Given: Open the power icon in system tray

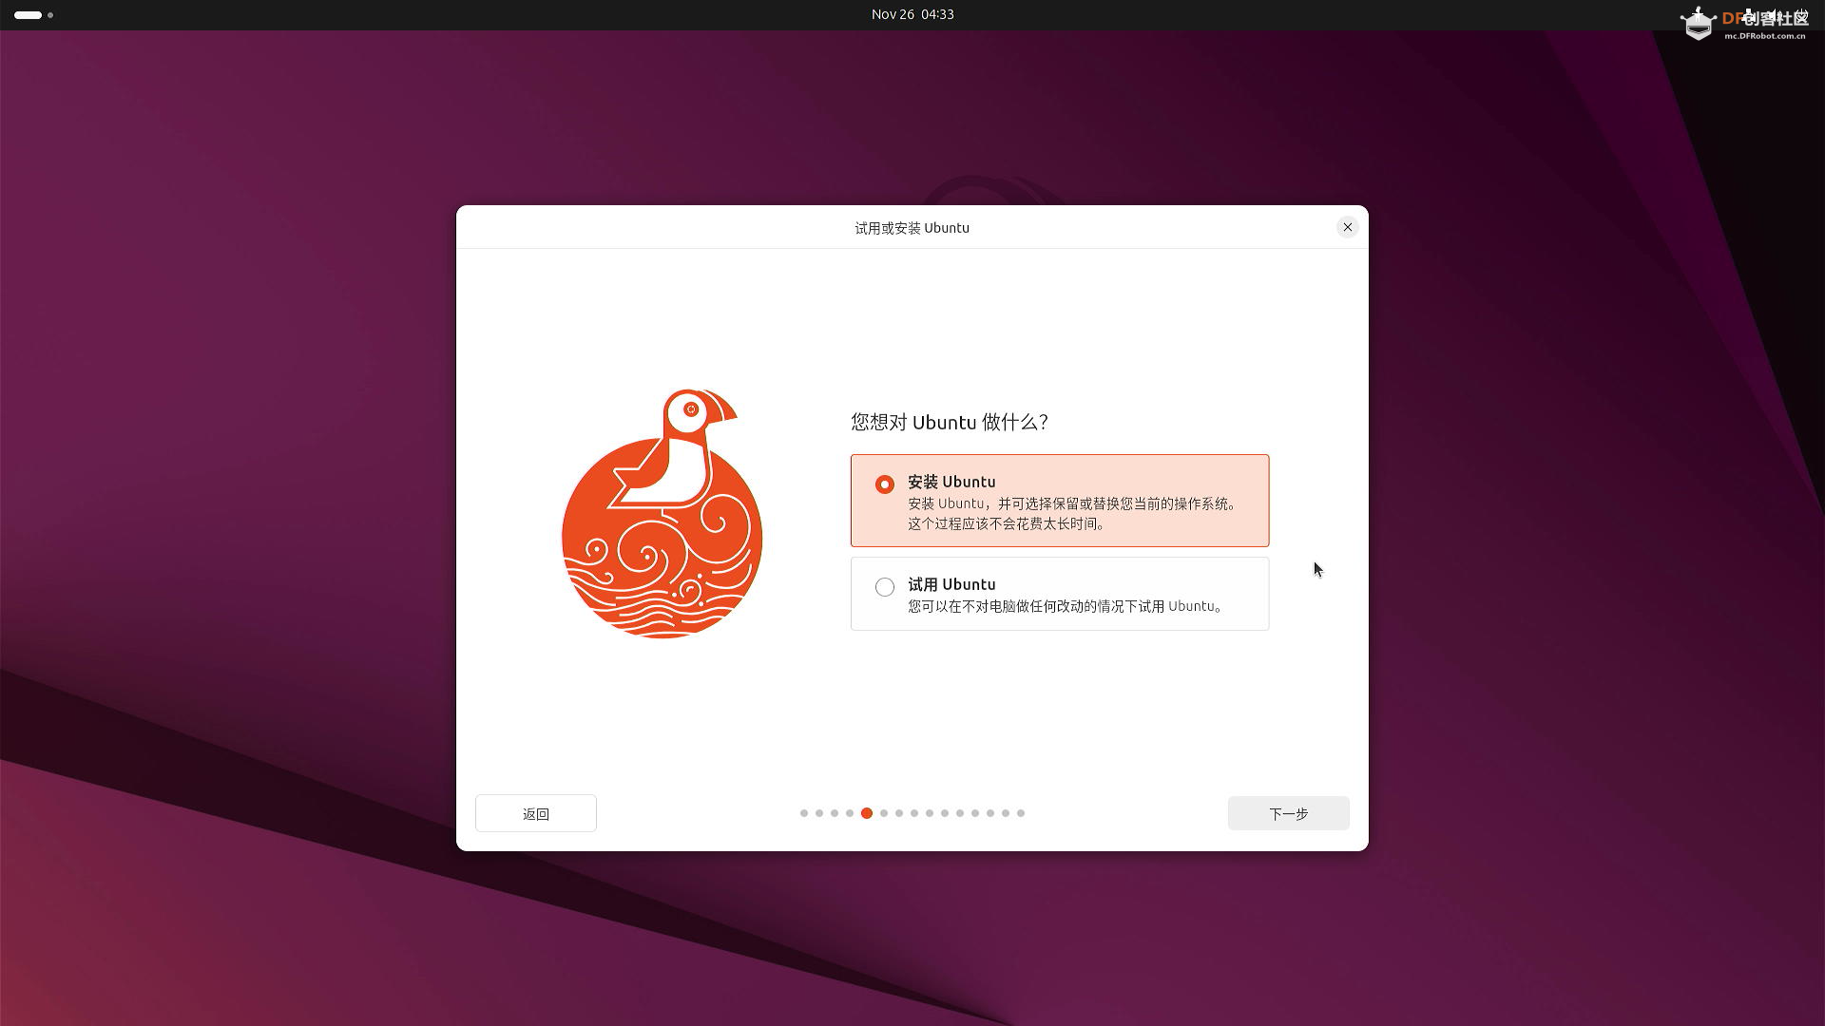Looking at the screenshot, I should click(x=1801, y=15).
